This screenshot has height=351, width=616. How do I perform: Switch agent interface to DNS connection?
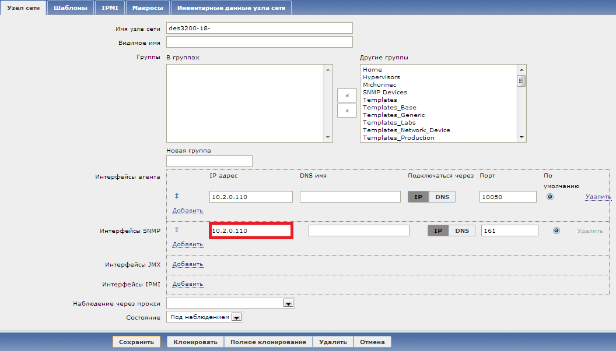coord(442,197)
